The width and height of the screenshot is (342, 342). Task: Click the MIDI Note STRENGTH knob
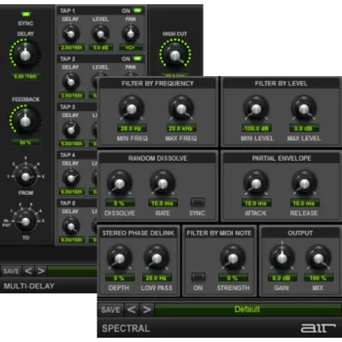pyautogui.click(x=233, y=258)
